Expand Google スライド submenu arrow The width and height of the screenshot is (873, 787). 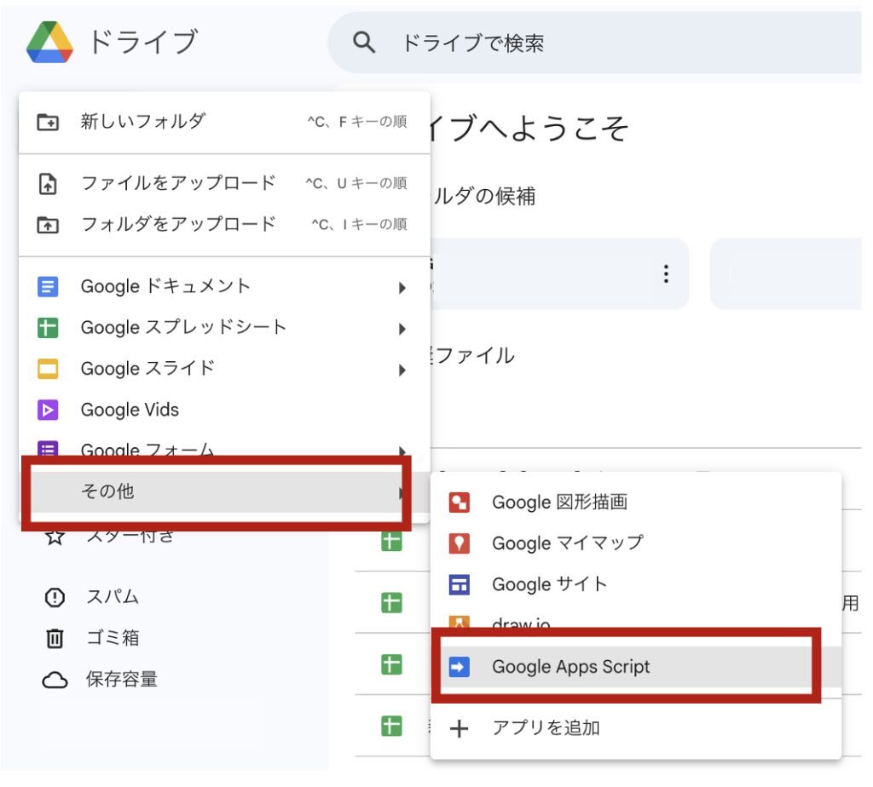point(402,370)
